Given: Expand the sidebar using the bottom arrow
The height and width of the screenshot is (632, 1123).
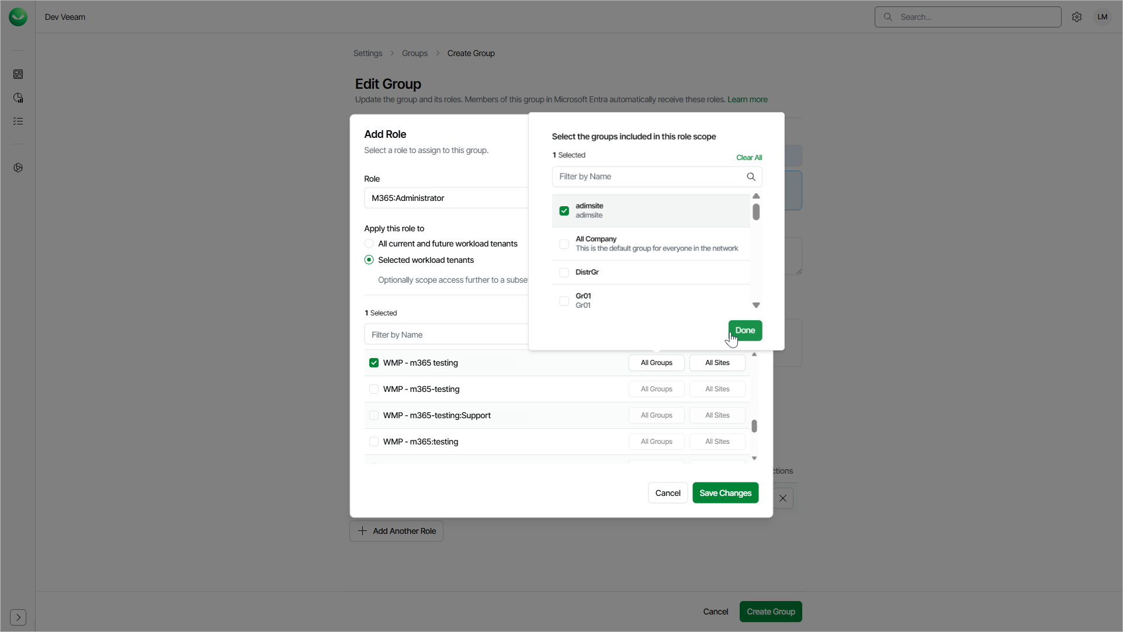Looking at the screenshot, I should (x=18, y=617).
